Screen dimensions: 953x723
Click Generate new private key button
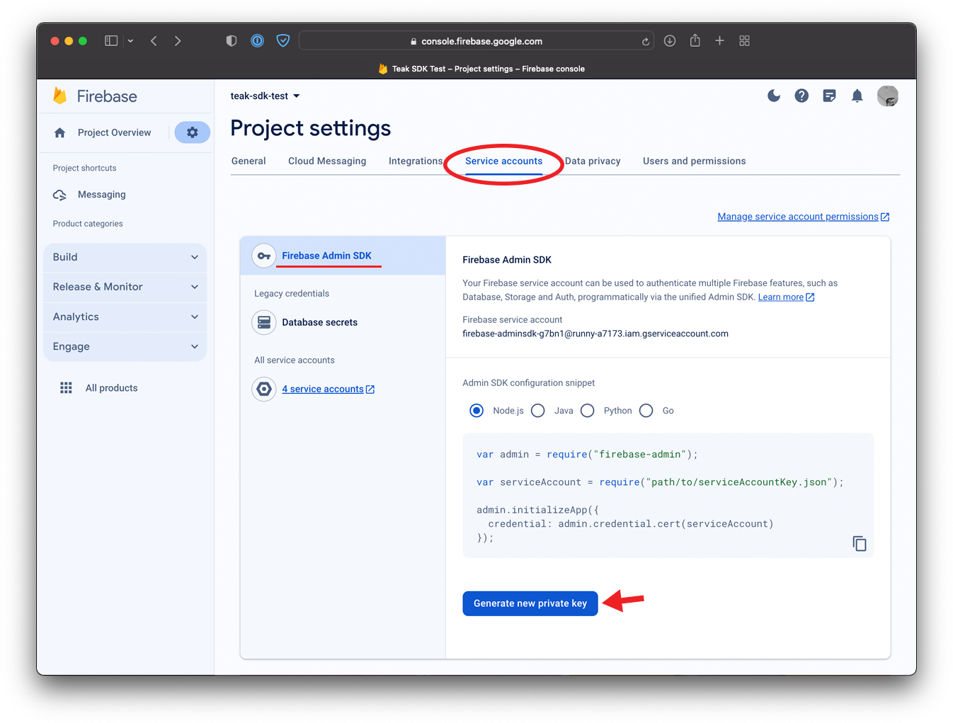(x=530, y=603)
